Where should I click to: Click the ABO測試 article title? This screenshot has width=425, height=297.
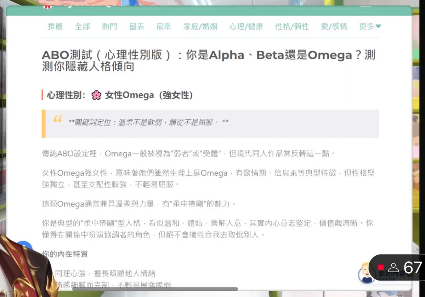pyautogui.click(x=209, y=60)
